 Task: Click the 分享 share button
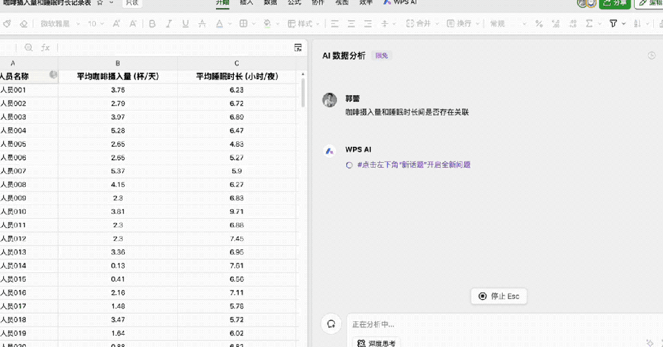[x=615, y=4]
